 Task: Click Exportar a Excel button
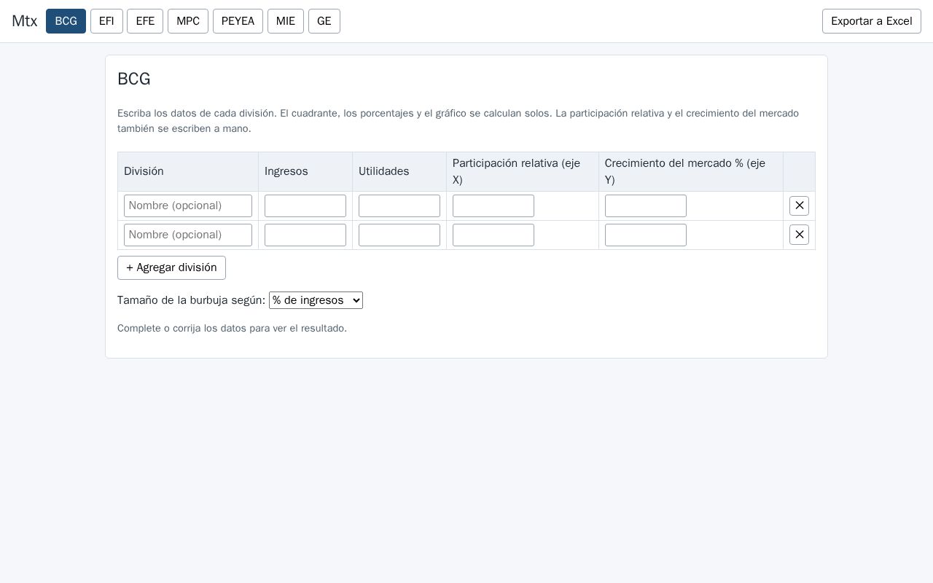[872, 21]
